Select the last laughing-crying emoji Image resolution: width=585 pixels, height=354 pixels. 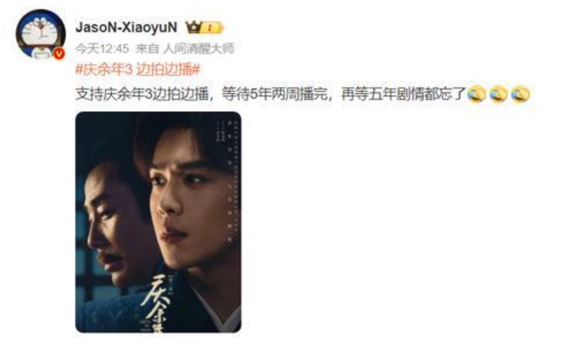(x=521, y=94)
